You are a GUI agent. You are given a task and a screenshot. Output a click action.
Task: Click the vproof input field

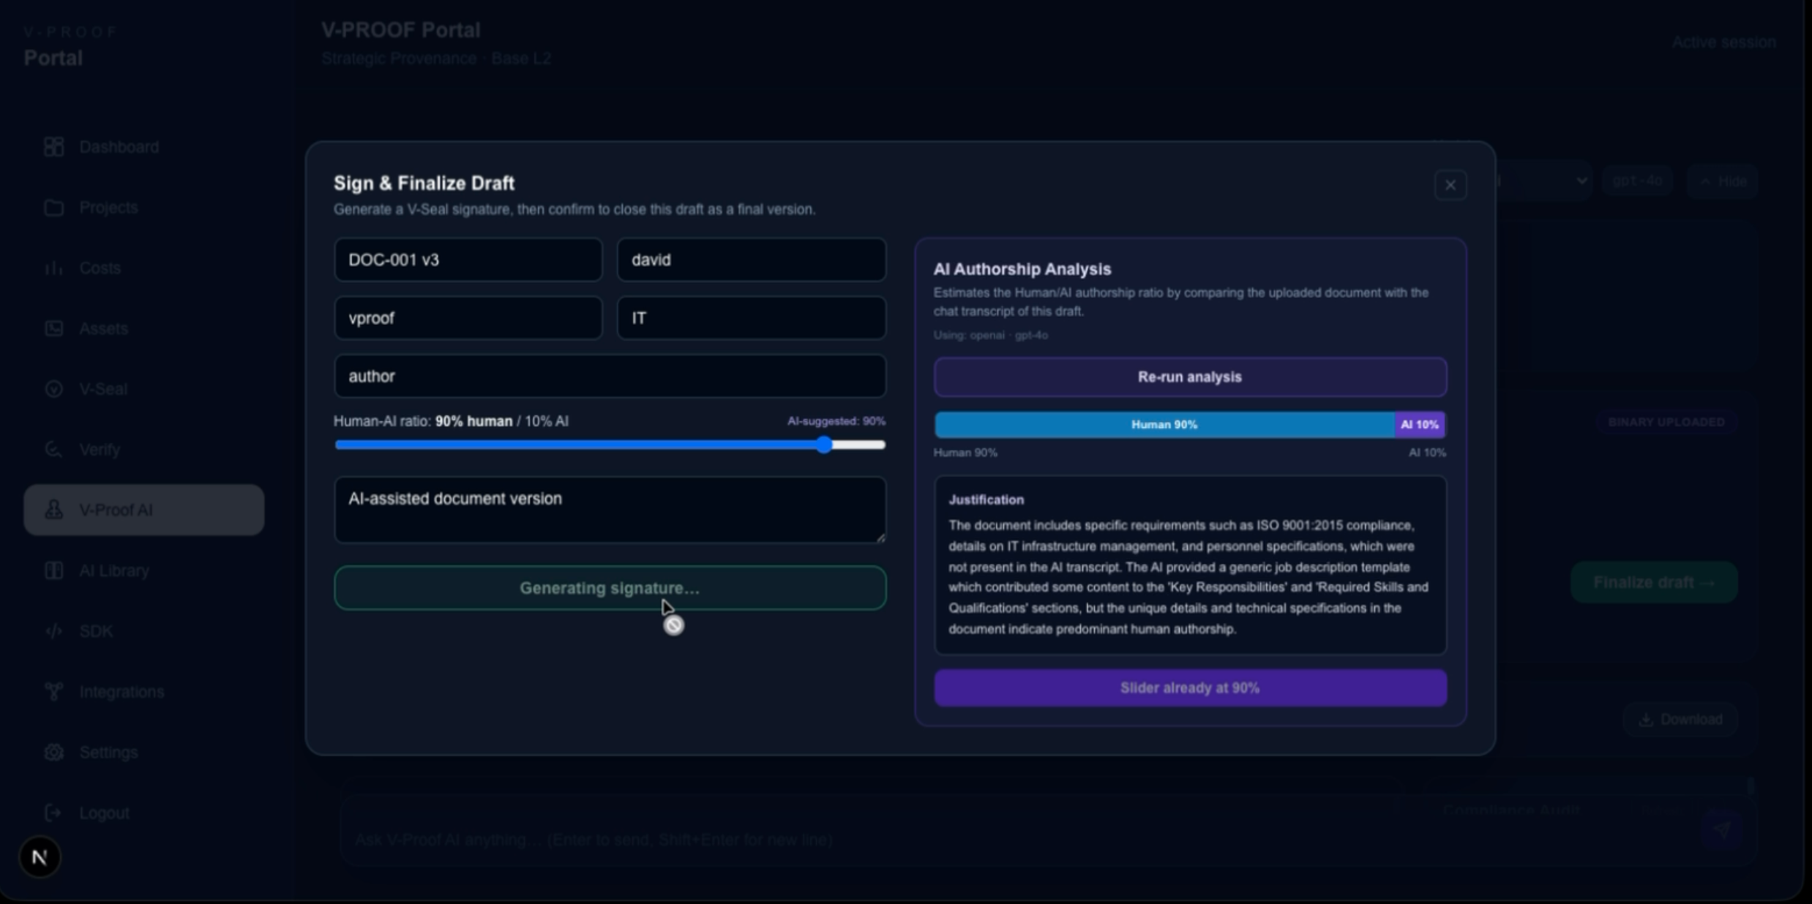tap(468, 318)
